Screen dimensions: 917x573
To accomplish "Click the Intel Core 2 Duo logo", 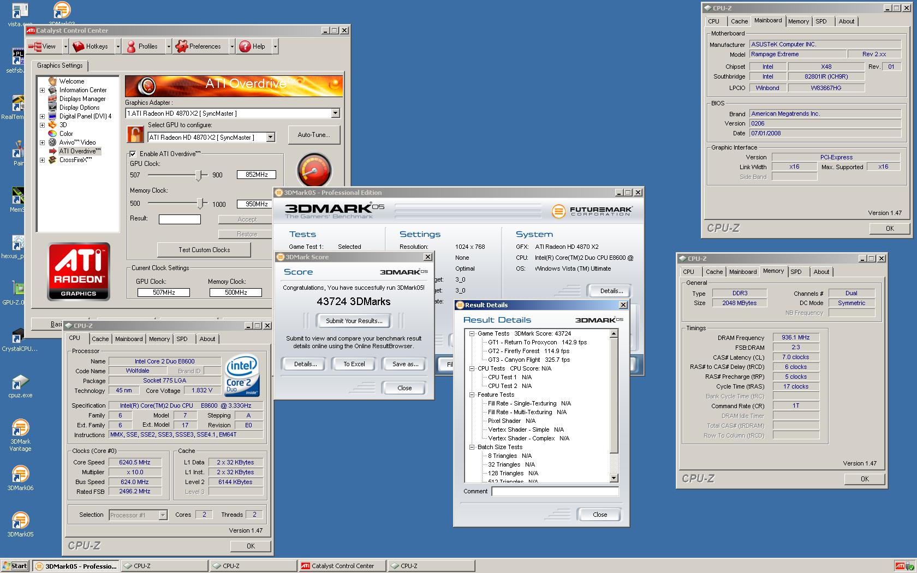I will tap(242, 377).
